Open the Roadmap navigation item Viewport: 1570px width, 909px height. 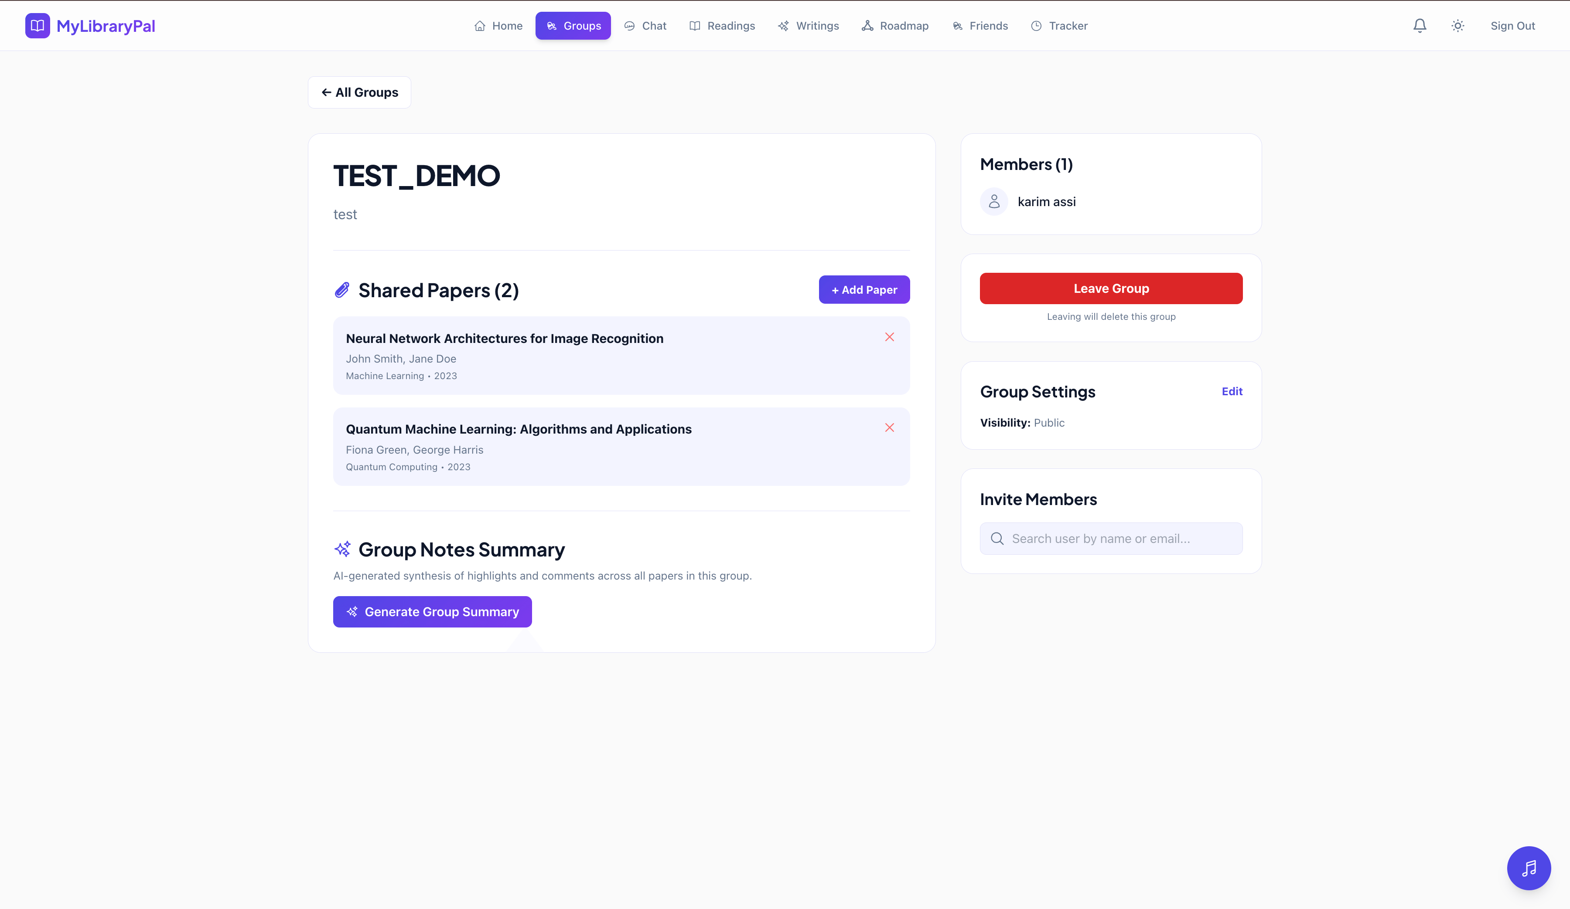pyautogui.click(x=894, y=26)
